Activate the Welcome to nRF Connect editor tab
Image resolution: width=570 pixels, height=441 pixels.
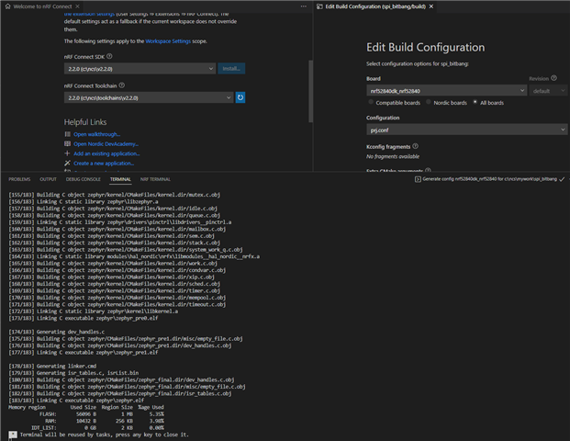tap(42, 6)
